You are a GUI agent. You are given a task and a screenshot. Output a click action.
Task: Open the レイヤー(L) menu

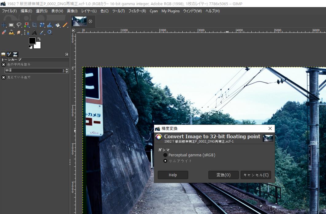coord(89,11)
